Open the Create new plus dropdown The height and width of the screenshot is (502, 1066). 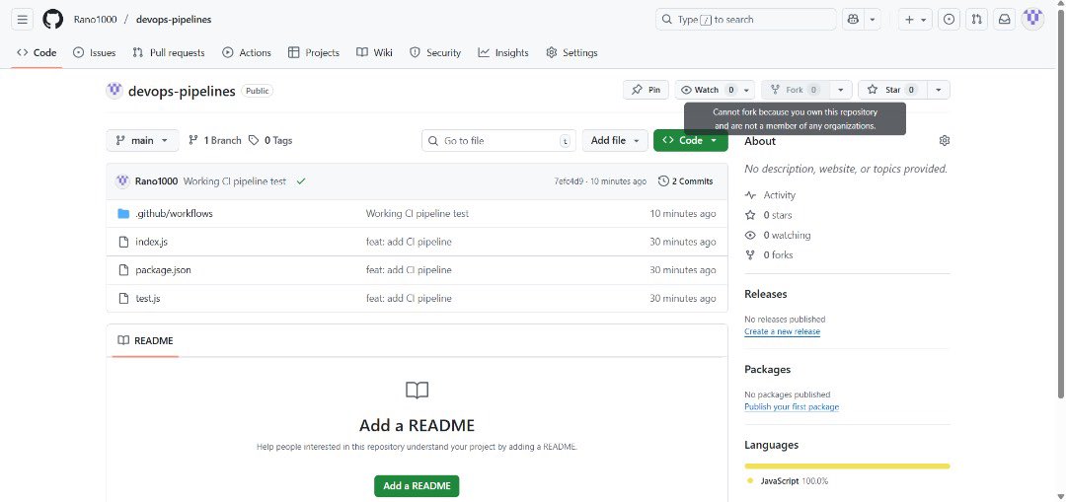916,20
